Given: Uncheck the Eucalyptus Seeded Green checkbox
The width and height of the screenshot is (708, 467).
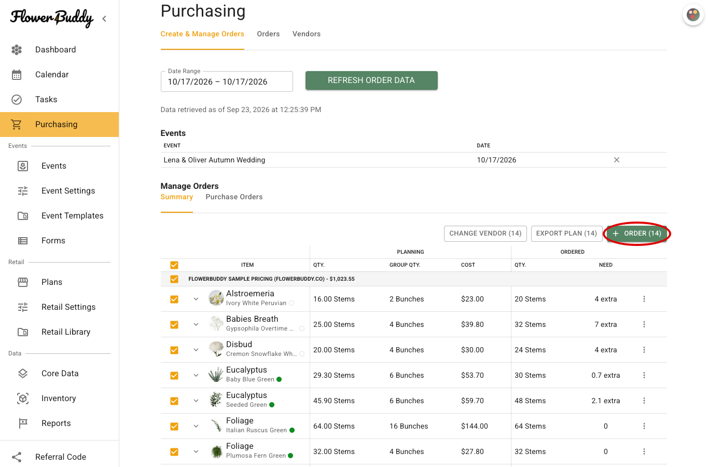Looking at the screenshot, I should pyautogui.click(x=174, y=401).
